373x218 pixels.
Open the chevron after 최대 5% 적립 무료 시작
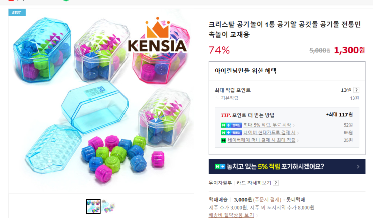tap(294, 125)
